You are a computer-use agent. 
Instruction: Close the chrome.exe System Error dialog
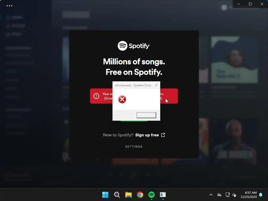pyautogui.click(x=156, y=85)
